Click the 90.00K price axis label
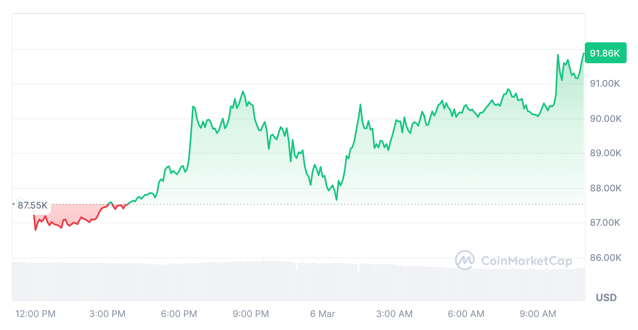Viewport: 638px width, 330px height. click(605, 119)
